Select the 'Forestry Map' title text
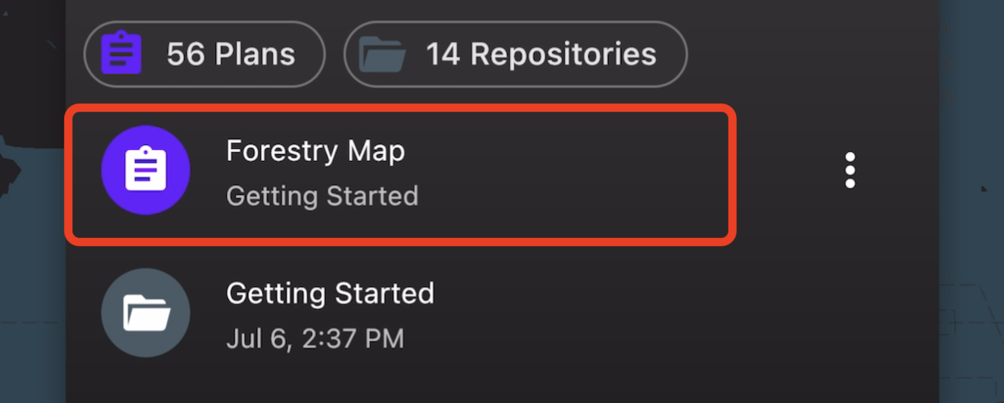1004x403 pixels. (x=315, y=151)
